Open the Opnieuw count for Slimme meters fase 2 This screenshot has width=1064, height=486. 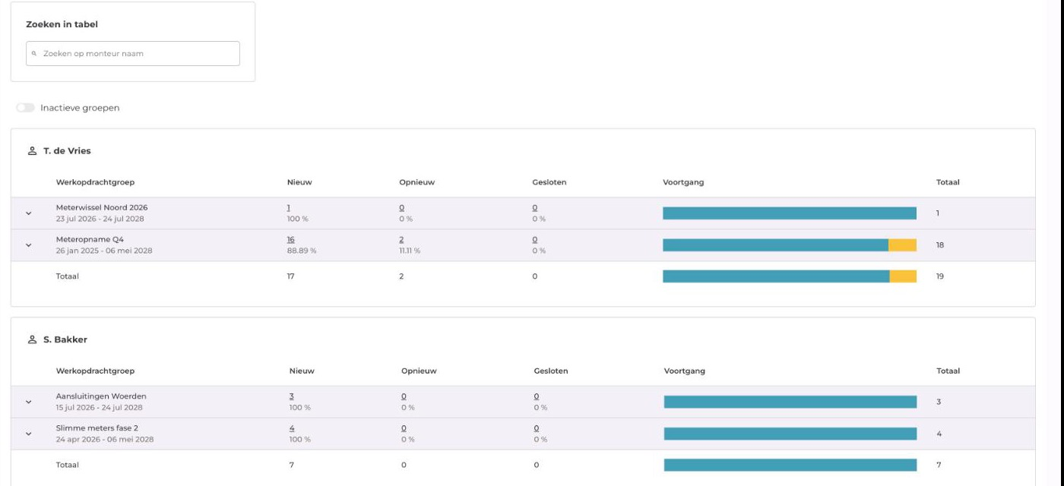pos(403,428)
